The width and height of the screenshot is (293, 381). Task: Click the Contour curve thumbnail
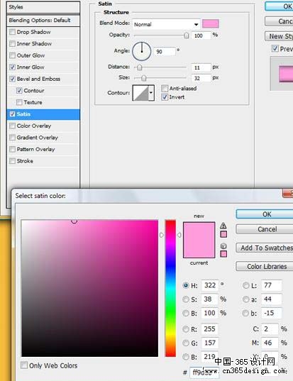tap(140, 92)
